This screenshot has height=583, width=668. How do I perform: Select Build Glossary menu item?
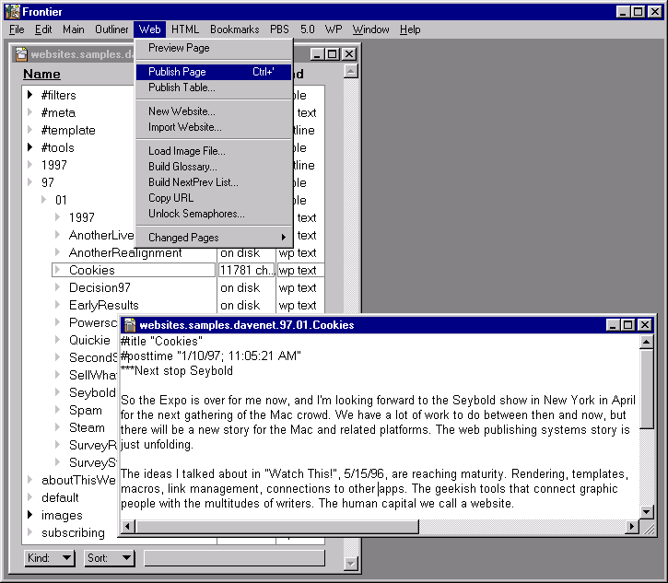(x=182, y=167)
